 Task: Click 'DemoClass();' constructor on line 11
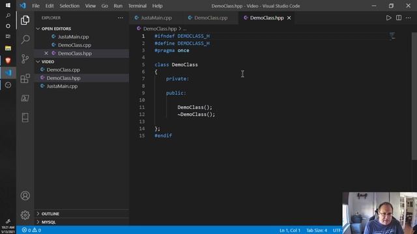[195, 107]
